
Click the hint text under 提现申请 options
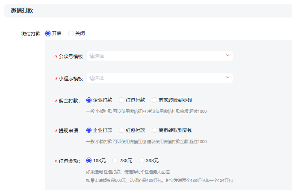146,141
